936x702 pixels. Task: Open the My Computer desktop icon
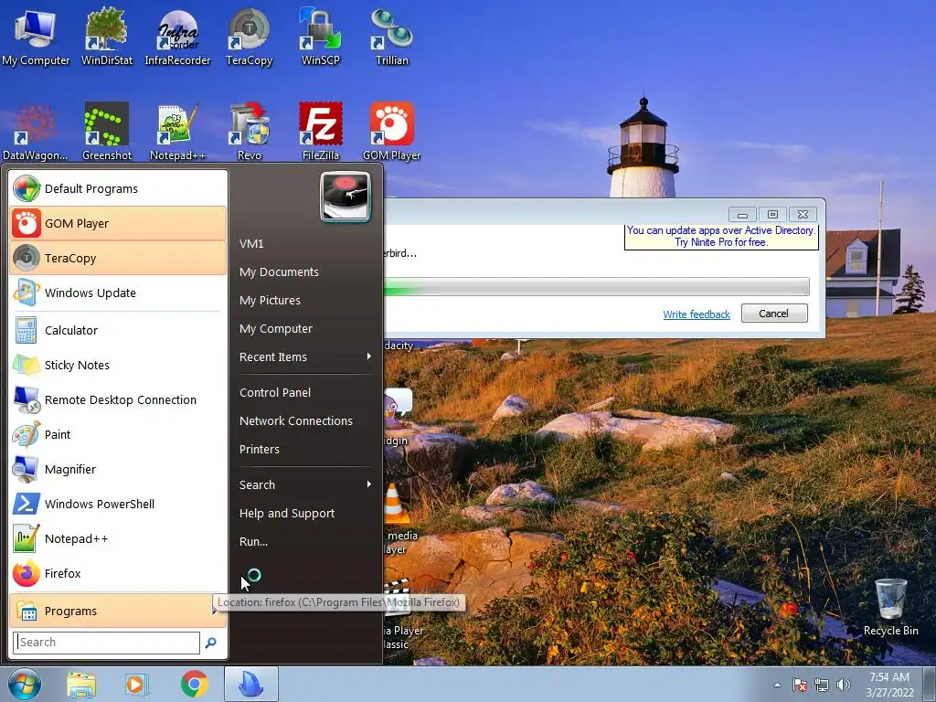coord(36,36)
